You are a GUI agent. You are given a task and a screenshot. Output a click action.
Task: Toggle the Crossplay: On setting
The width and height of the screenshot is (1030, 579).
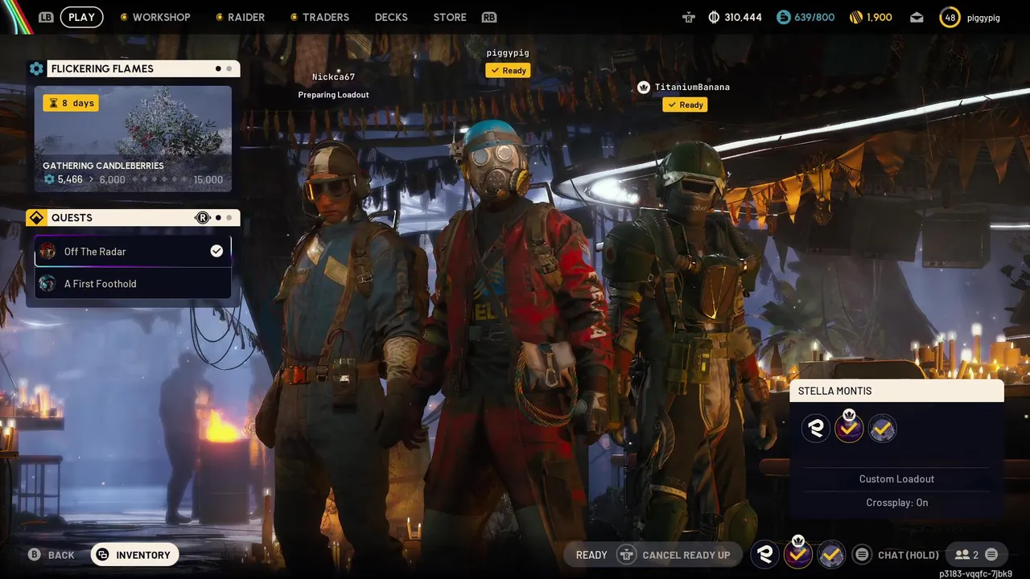pos(896,503)
